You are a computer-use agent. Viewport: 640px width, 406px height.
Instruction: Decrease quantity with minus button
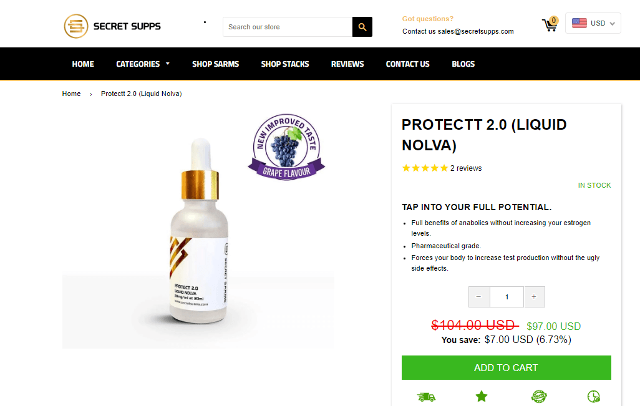479,297
